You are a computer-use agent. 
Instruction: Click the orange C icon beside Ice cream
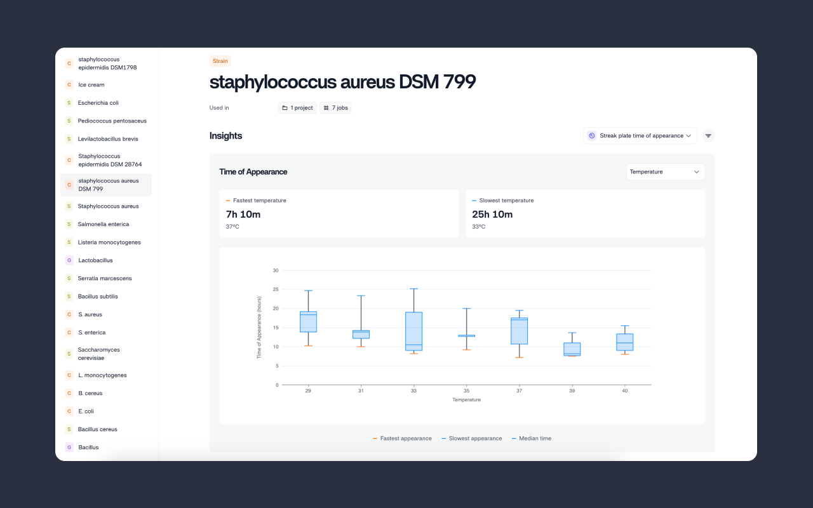click(x=69, y=85)
